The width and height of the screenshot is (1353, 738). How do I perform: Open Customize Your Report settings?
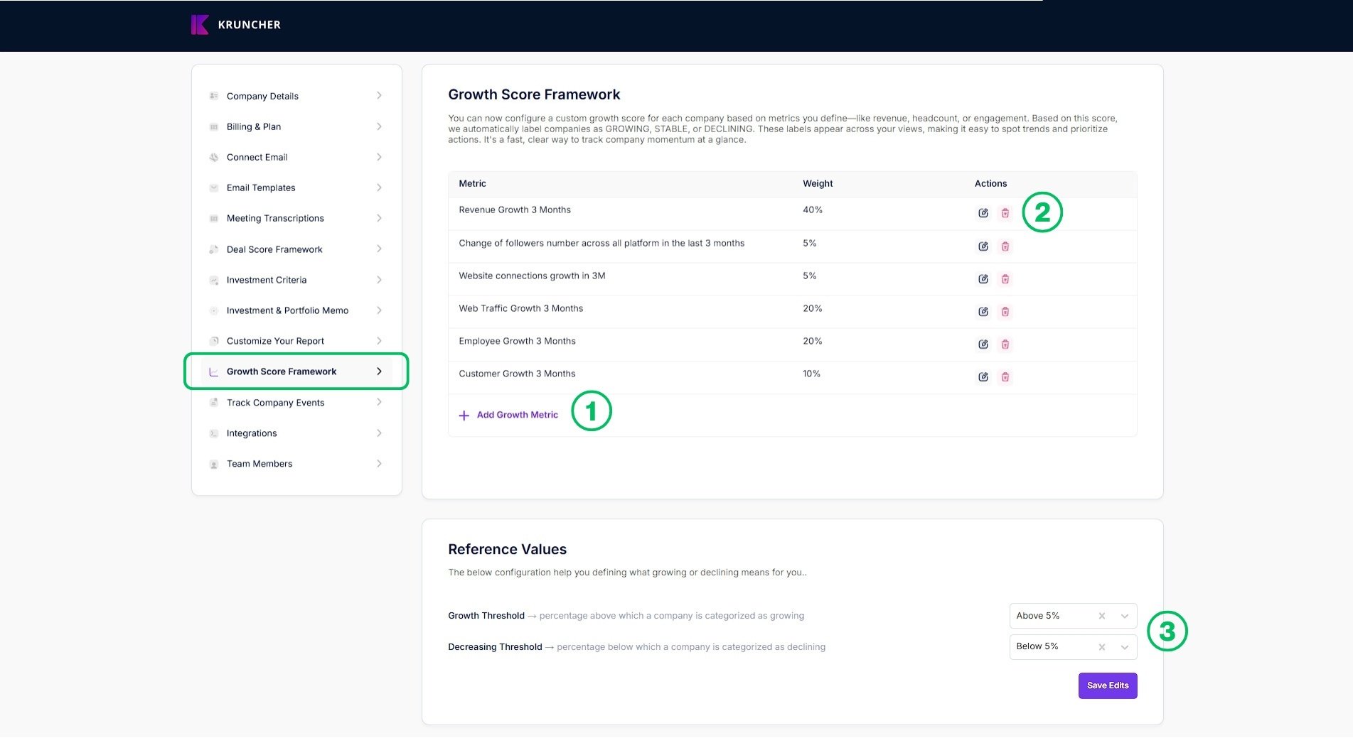[296, 341]
